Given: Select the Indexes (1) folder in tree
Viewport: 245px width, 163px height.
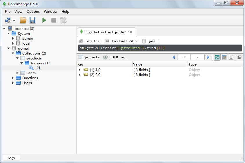Looking at the screenshot, I should (x=40, y=63).
